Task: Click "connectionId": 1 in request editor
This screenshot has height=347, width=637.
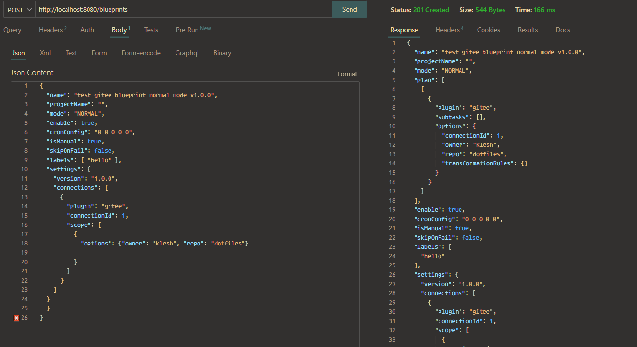Action: pos(97,216)
